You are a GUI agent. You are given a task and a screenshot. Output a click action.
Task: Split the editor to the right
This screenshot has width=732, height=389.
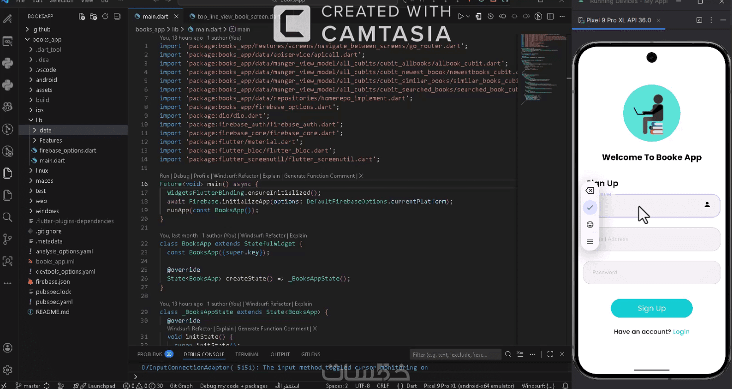point(550,16)
